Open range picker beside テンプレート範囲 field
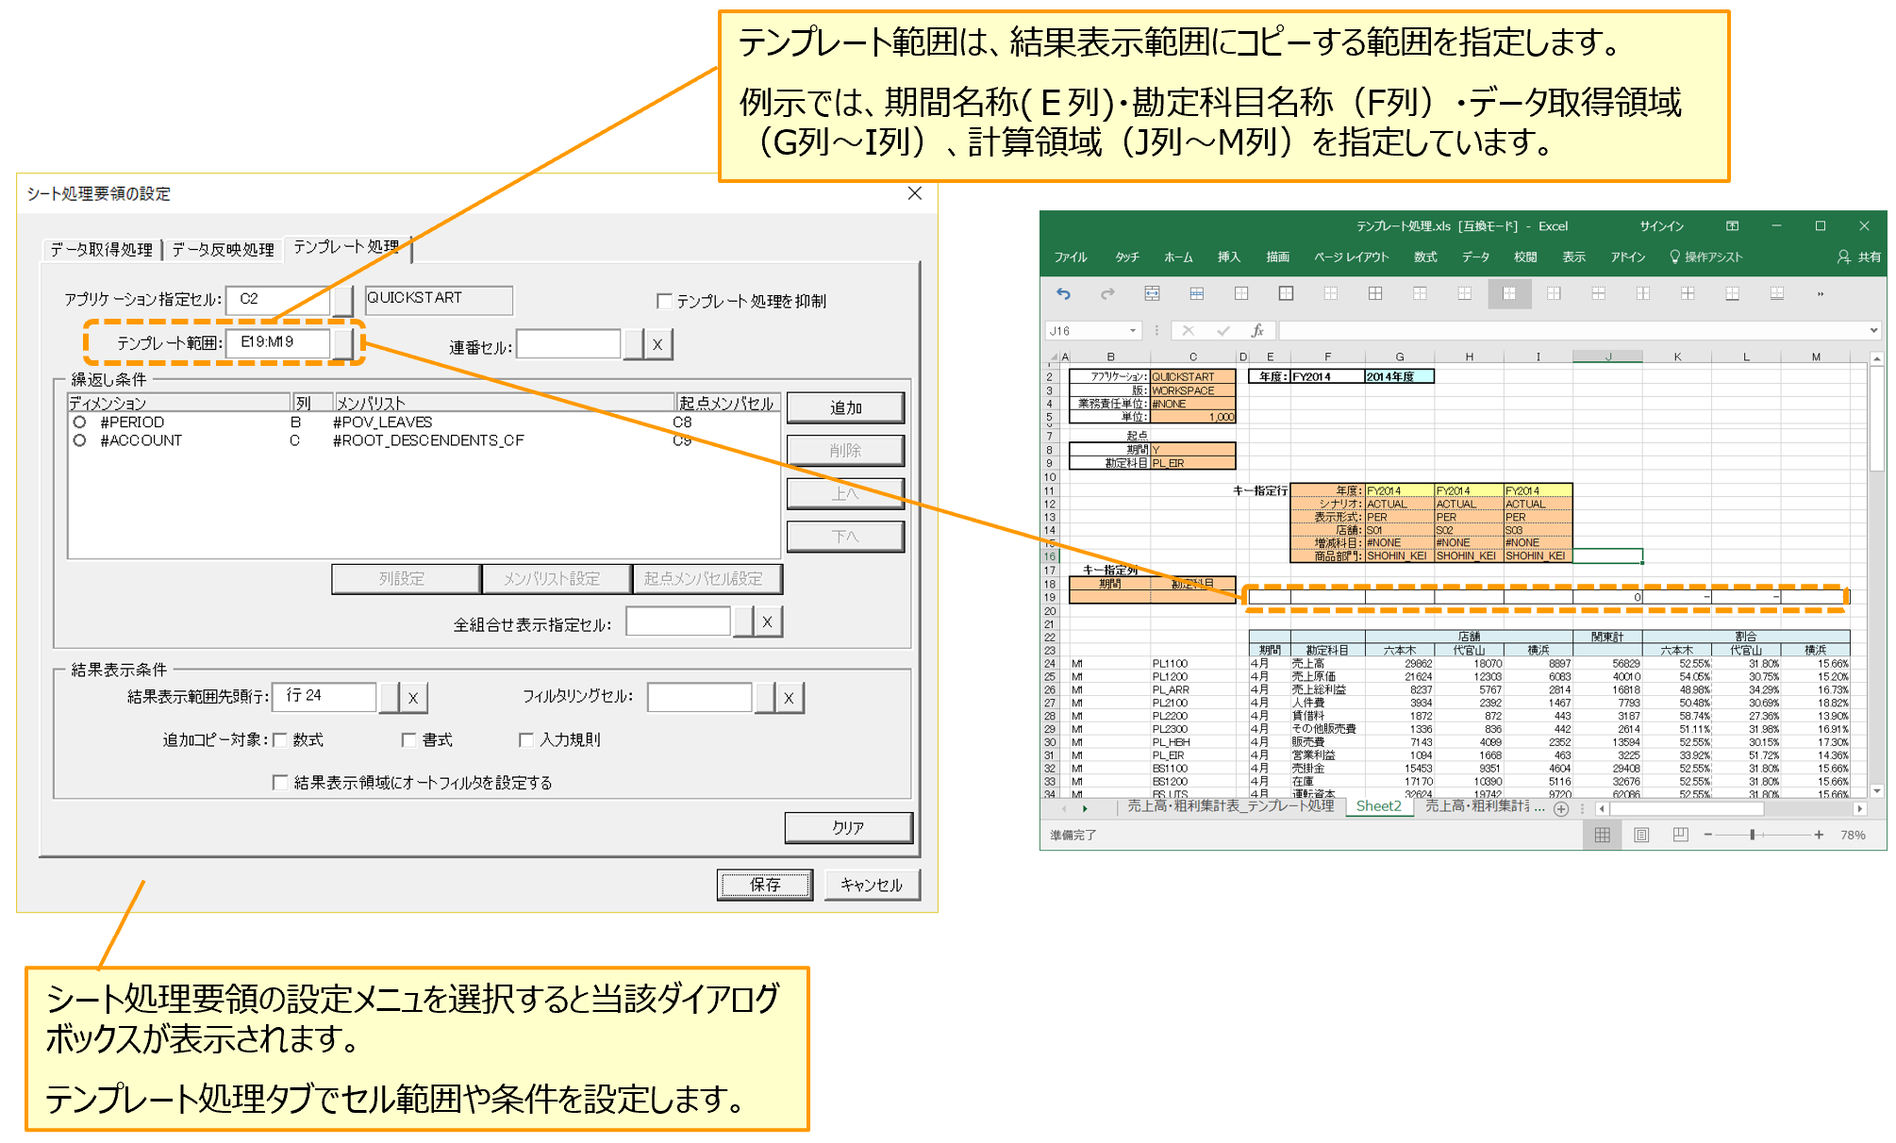Viewport: 1896px width, 1143px height. click(x=343, y=343)
